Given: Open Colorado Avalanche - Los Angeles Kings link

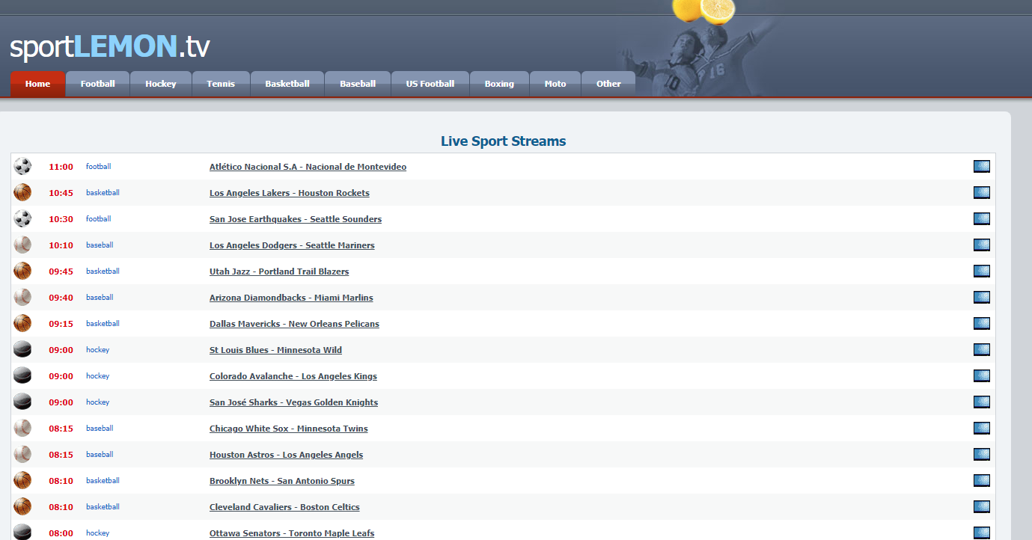Looking at the screenshot, I should click(x=293, y=376).
